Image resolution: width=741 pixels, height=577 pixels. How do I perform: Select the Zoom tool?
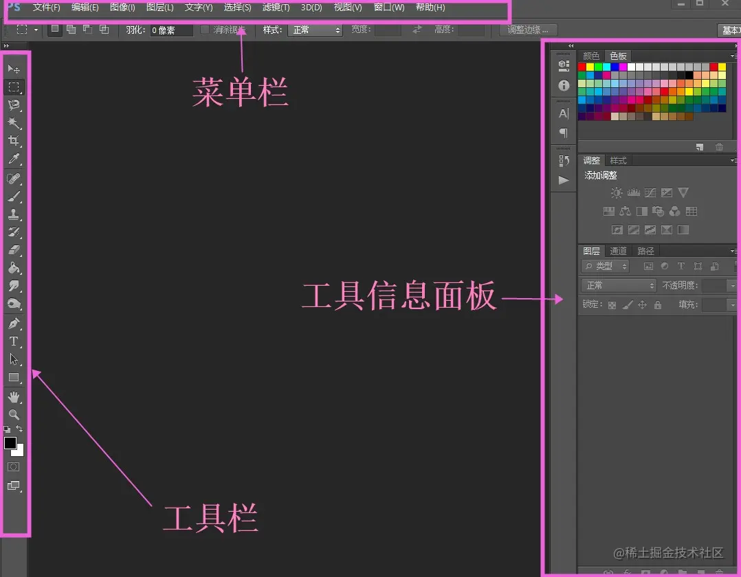point(14,415)
